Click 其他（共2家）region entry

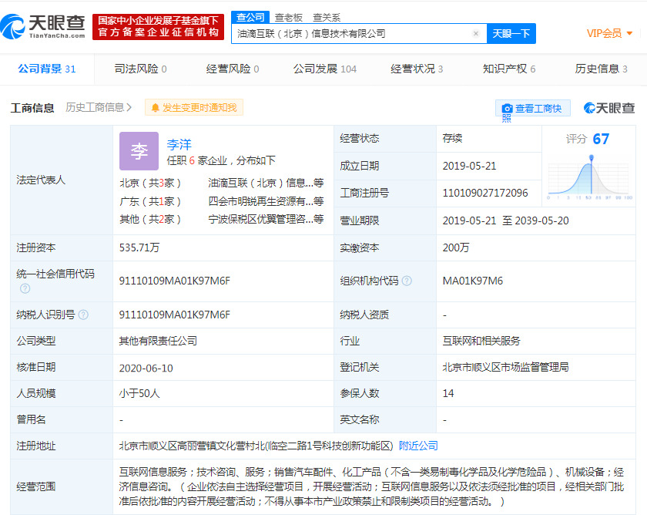coord(150,219)
